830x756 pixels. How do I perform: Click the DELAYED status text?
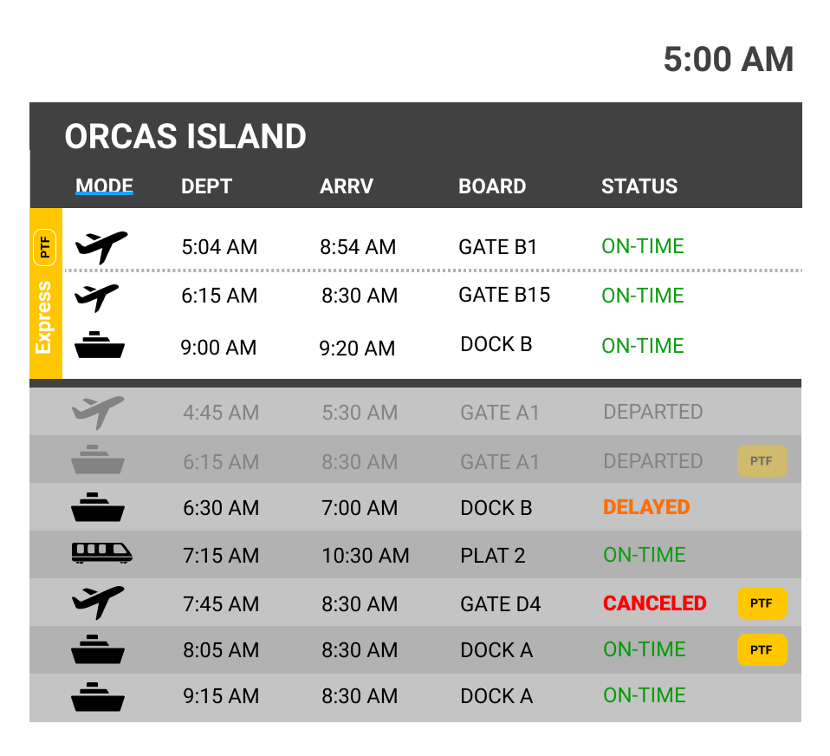(x=646, y=507)
